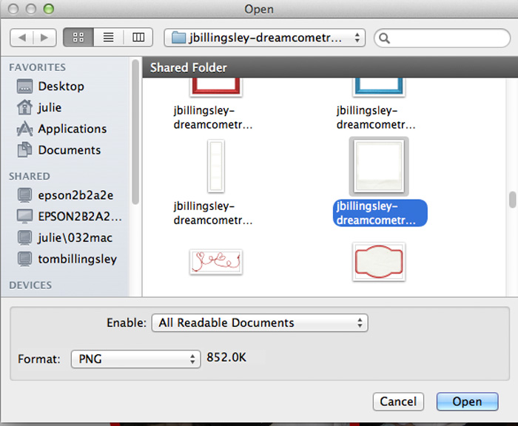The height and width of the screenshot is (426, 518).
Task: Click the SHARED section header
Action: point(30,176)
